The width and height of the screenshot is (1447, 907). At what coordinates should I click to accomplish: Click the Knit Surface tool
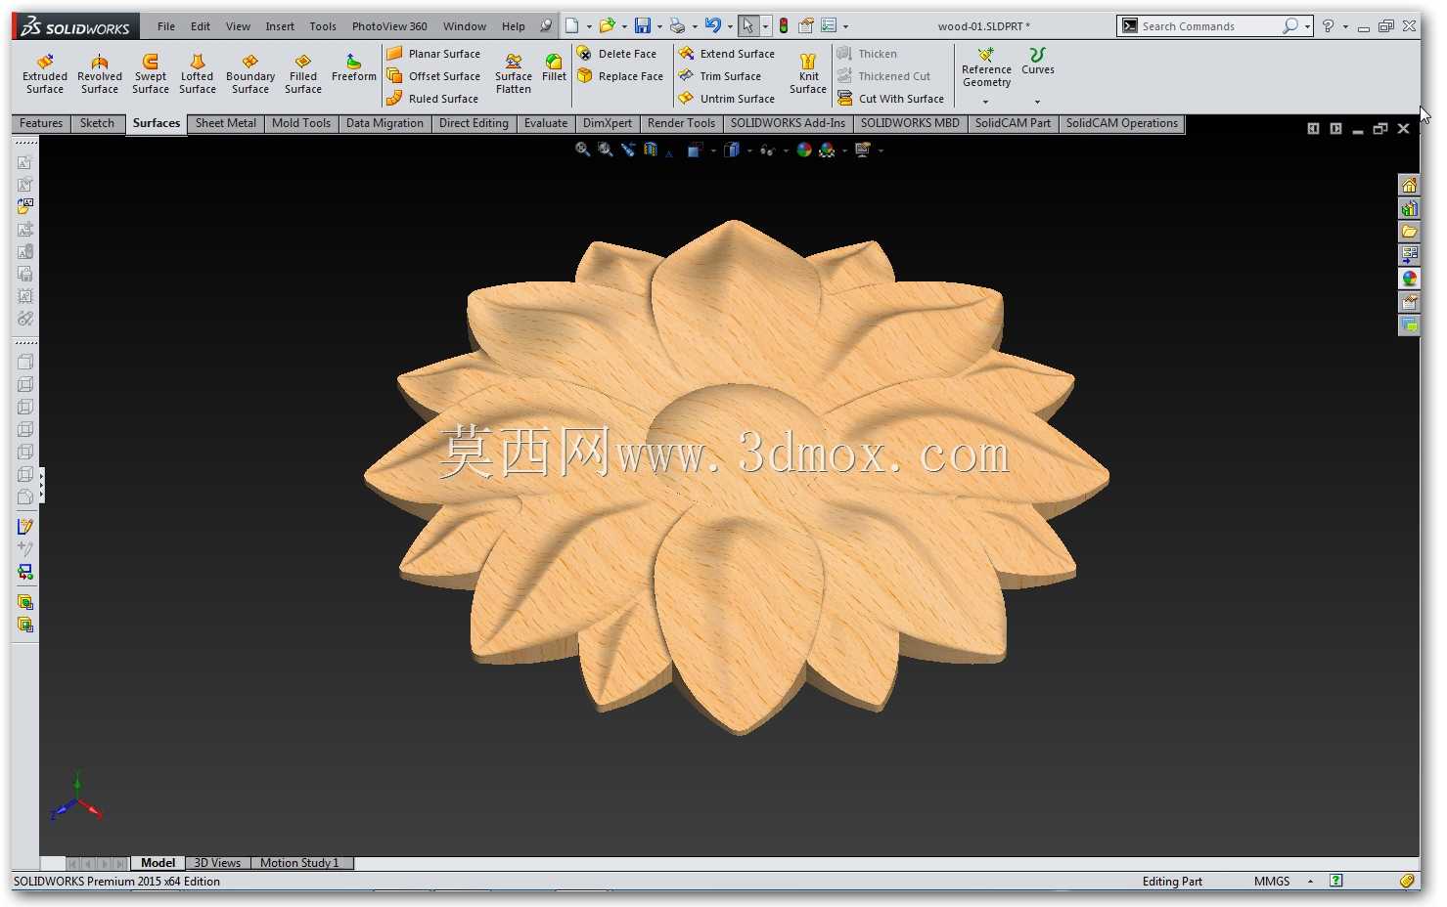point(808,74)
